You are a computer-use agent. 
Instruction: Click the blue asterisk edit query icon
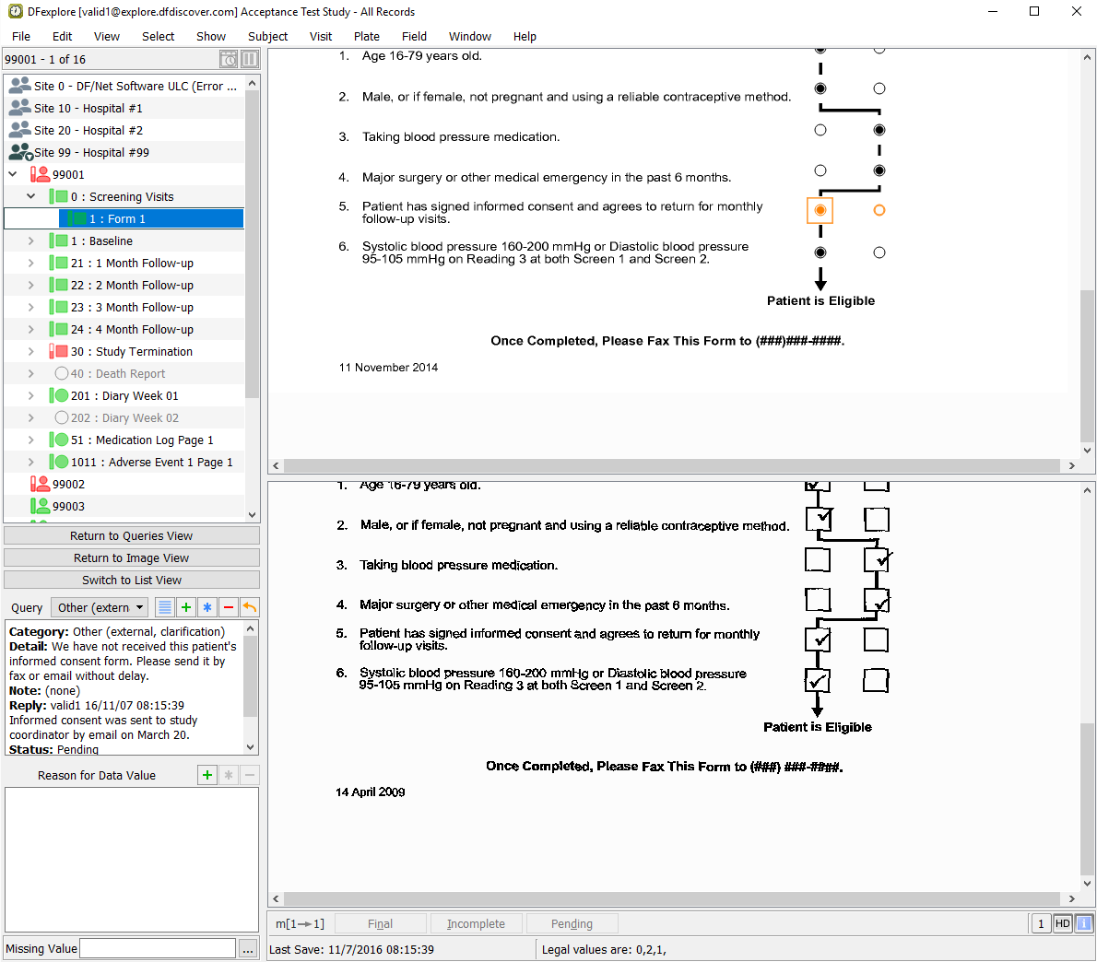coord(207,607)
